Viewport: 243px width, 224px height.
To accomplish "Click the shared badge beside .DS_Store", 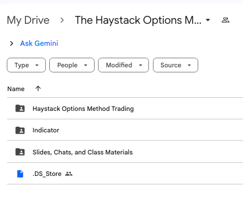I will (69, 174).
